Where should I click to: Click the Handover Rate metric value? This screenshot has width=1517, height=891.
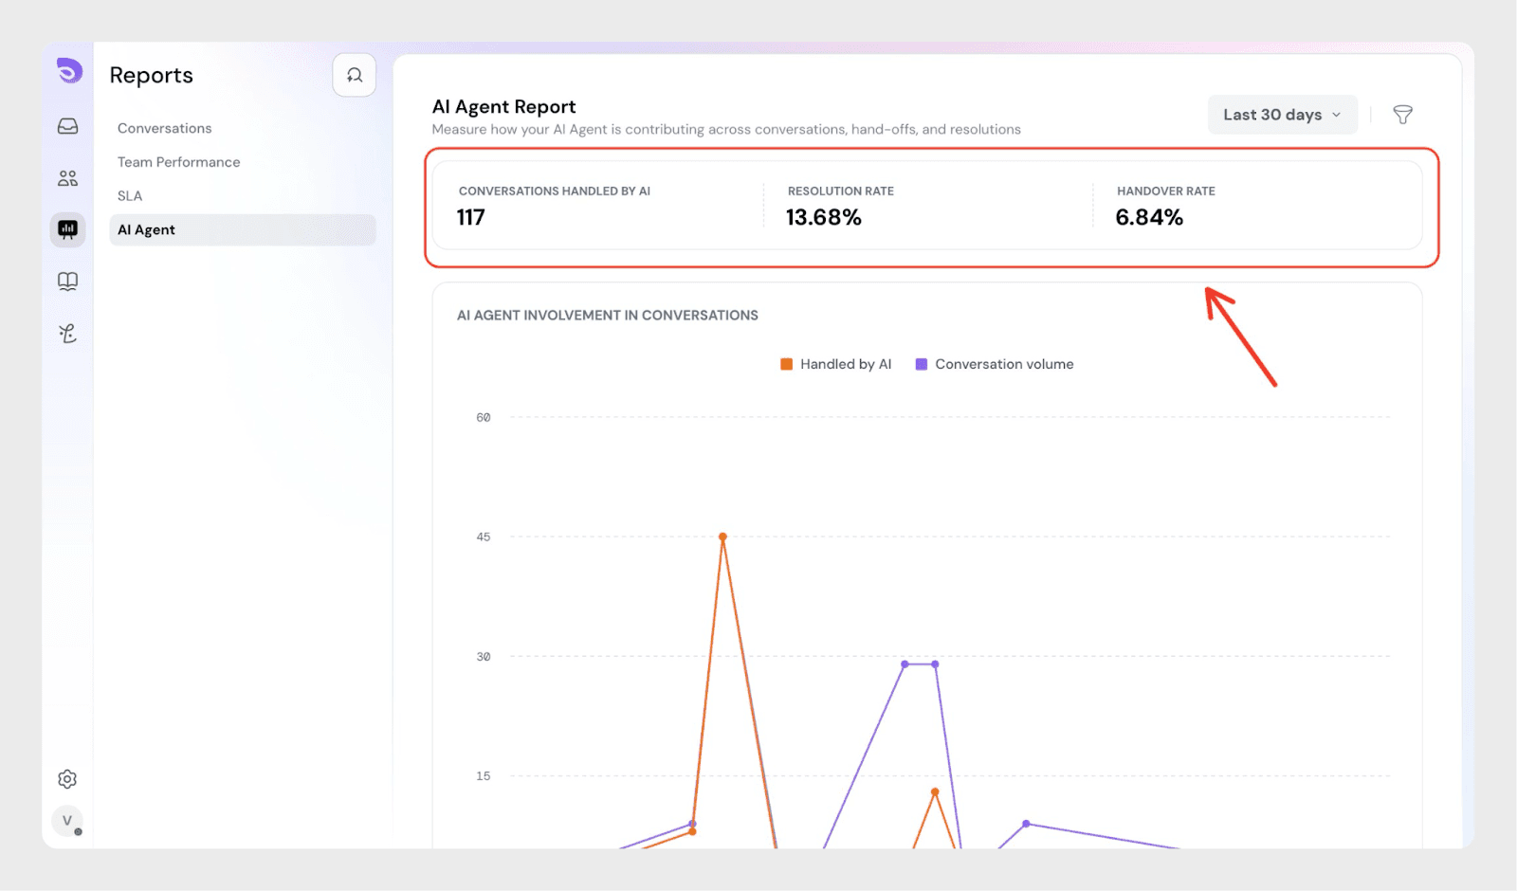1149,218
